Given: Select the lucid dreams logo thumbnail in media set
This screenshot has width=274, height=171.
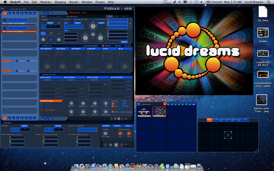Looking at the screenshot, I should (x=144, y=112).
